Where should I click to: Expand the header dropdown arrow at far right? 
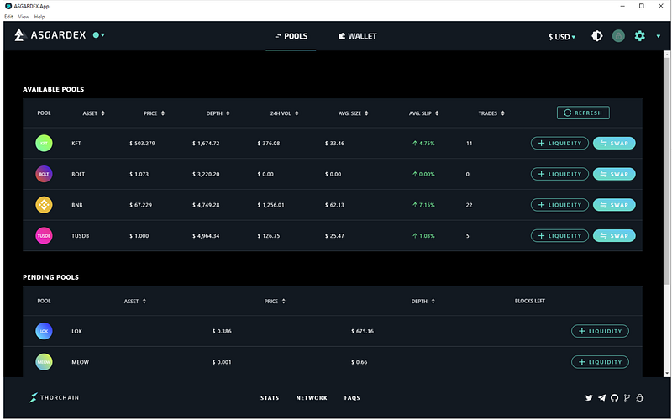tap(659, 36)
